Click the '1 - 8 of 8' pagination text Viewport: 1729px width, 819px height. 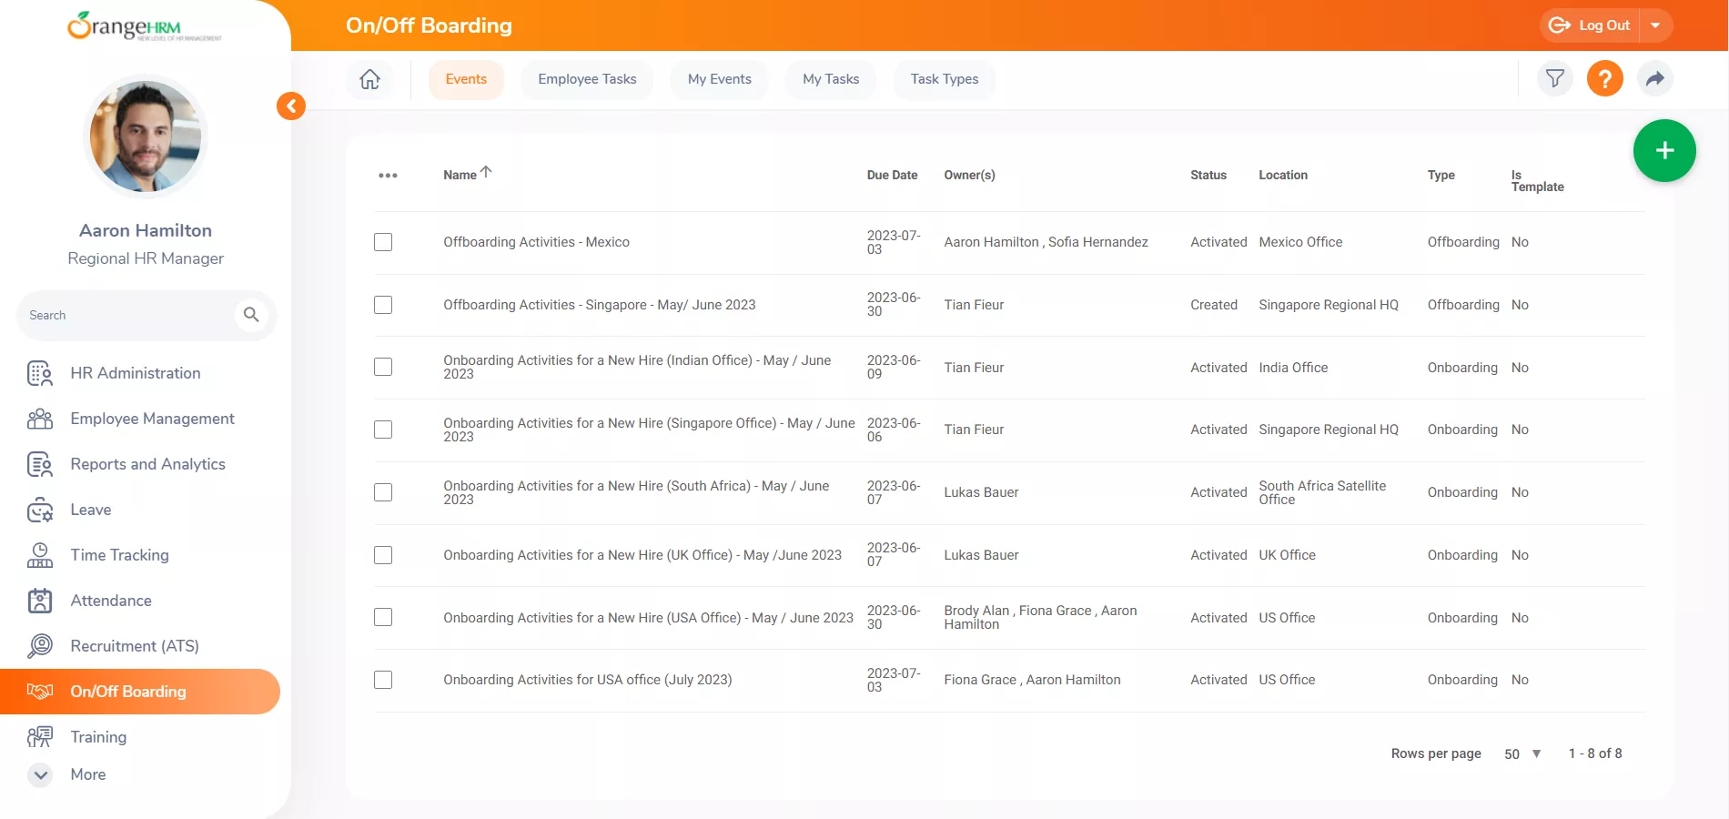[1595, 753]
